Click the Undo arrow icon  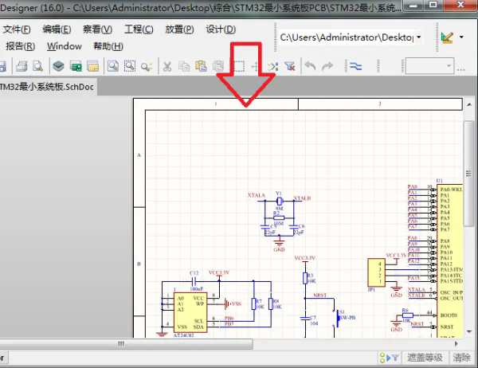pos(311,66)
